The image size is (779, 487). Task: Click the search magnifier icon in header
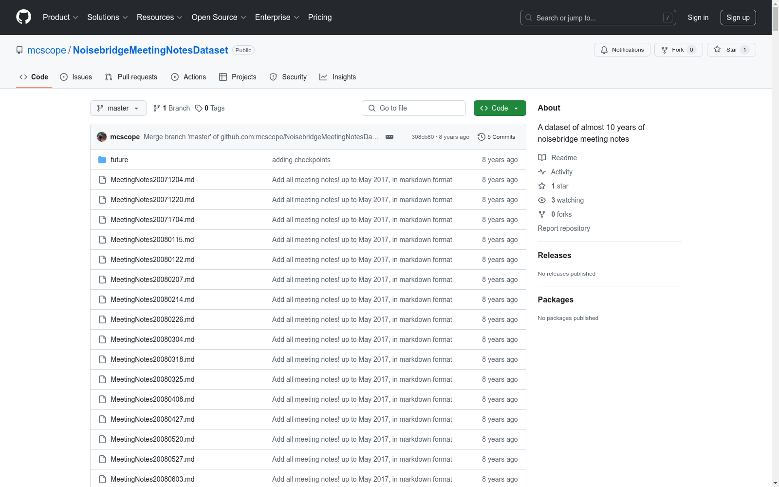coord(529,18)
